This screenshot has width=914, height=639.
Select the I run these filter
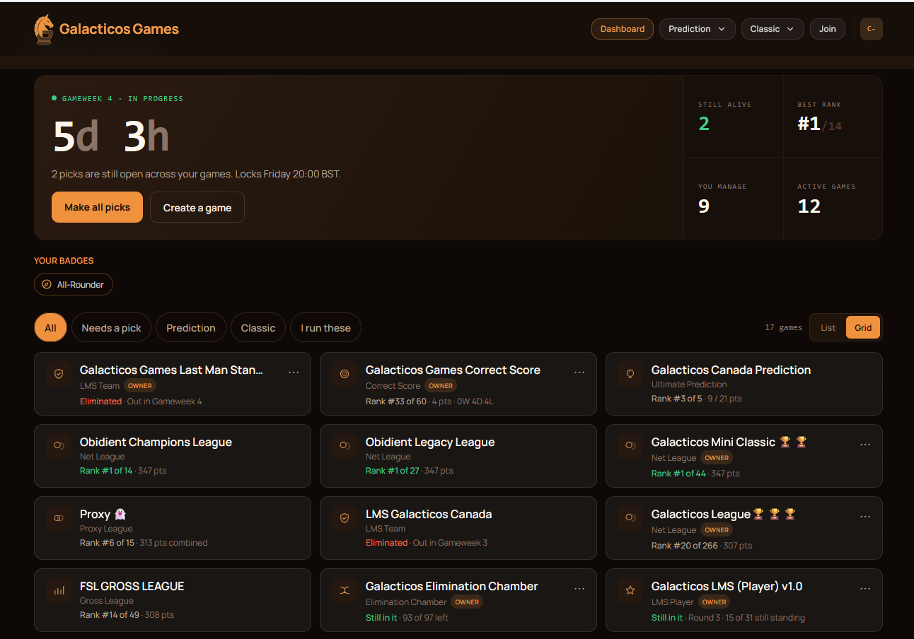(325, 328)
